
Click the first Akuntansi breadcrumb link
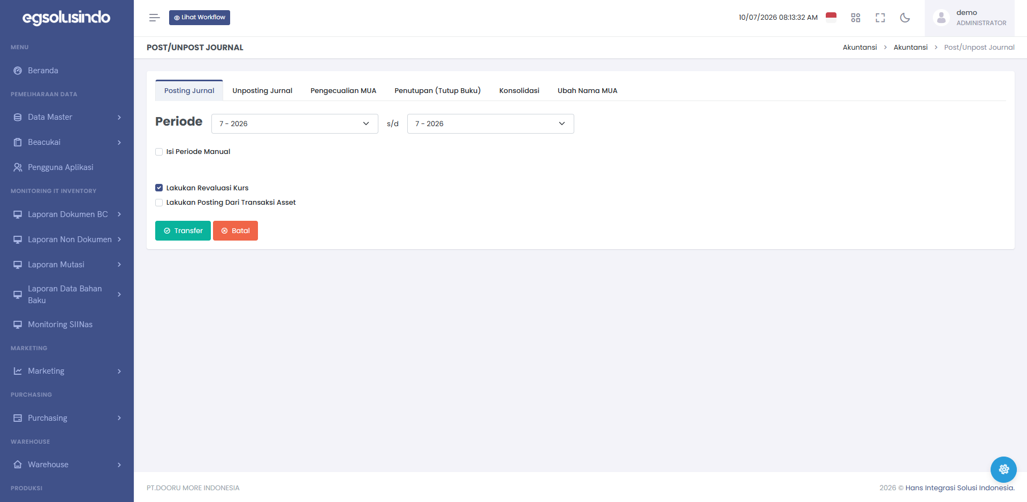859,48
